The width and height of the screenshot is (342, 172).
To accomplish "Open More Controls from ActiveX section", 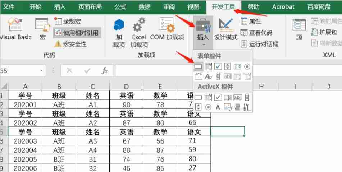I will point(247,107).
